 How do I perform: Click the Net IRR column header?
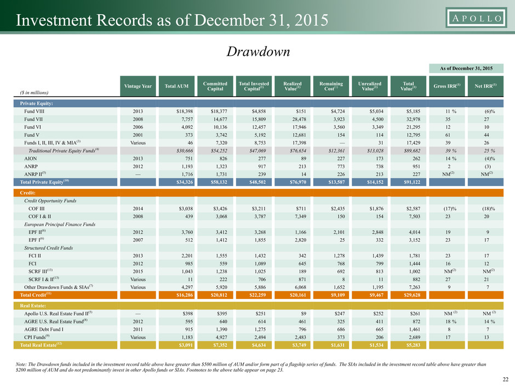click(x=485, y=86)
